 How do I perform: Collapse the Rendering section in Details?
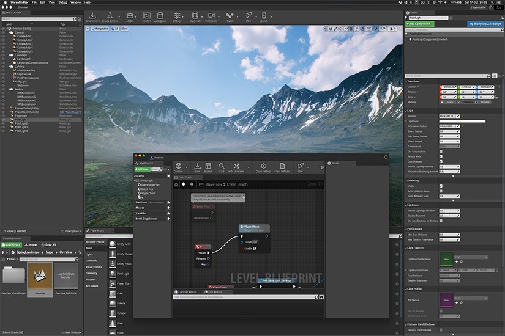(406, 181)
